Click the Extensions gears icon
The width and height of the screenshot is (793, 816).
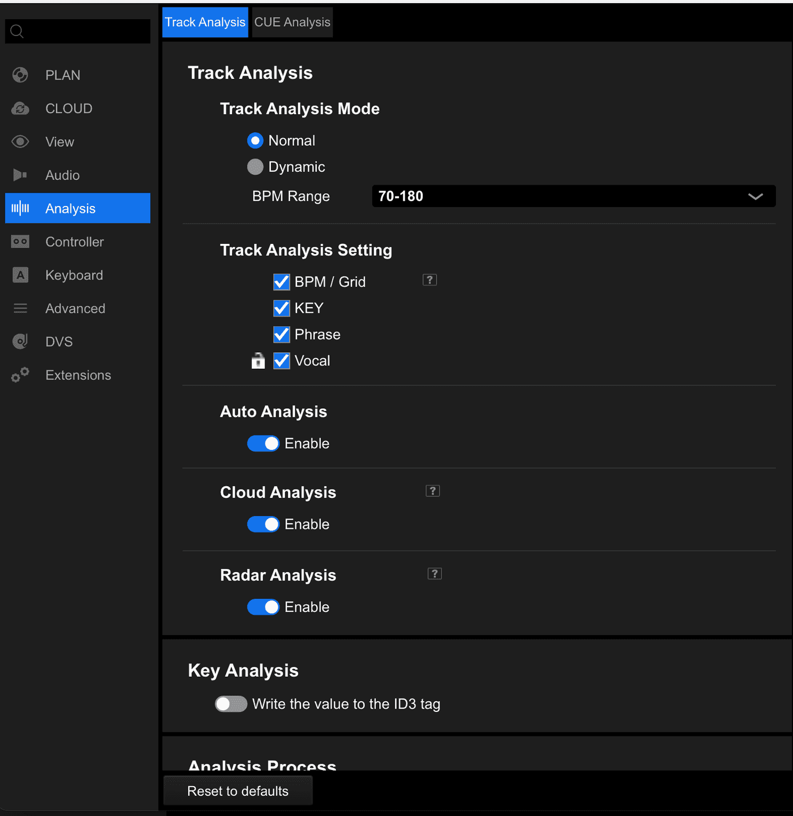(x=20, y=375)
